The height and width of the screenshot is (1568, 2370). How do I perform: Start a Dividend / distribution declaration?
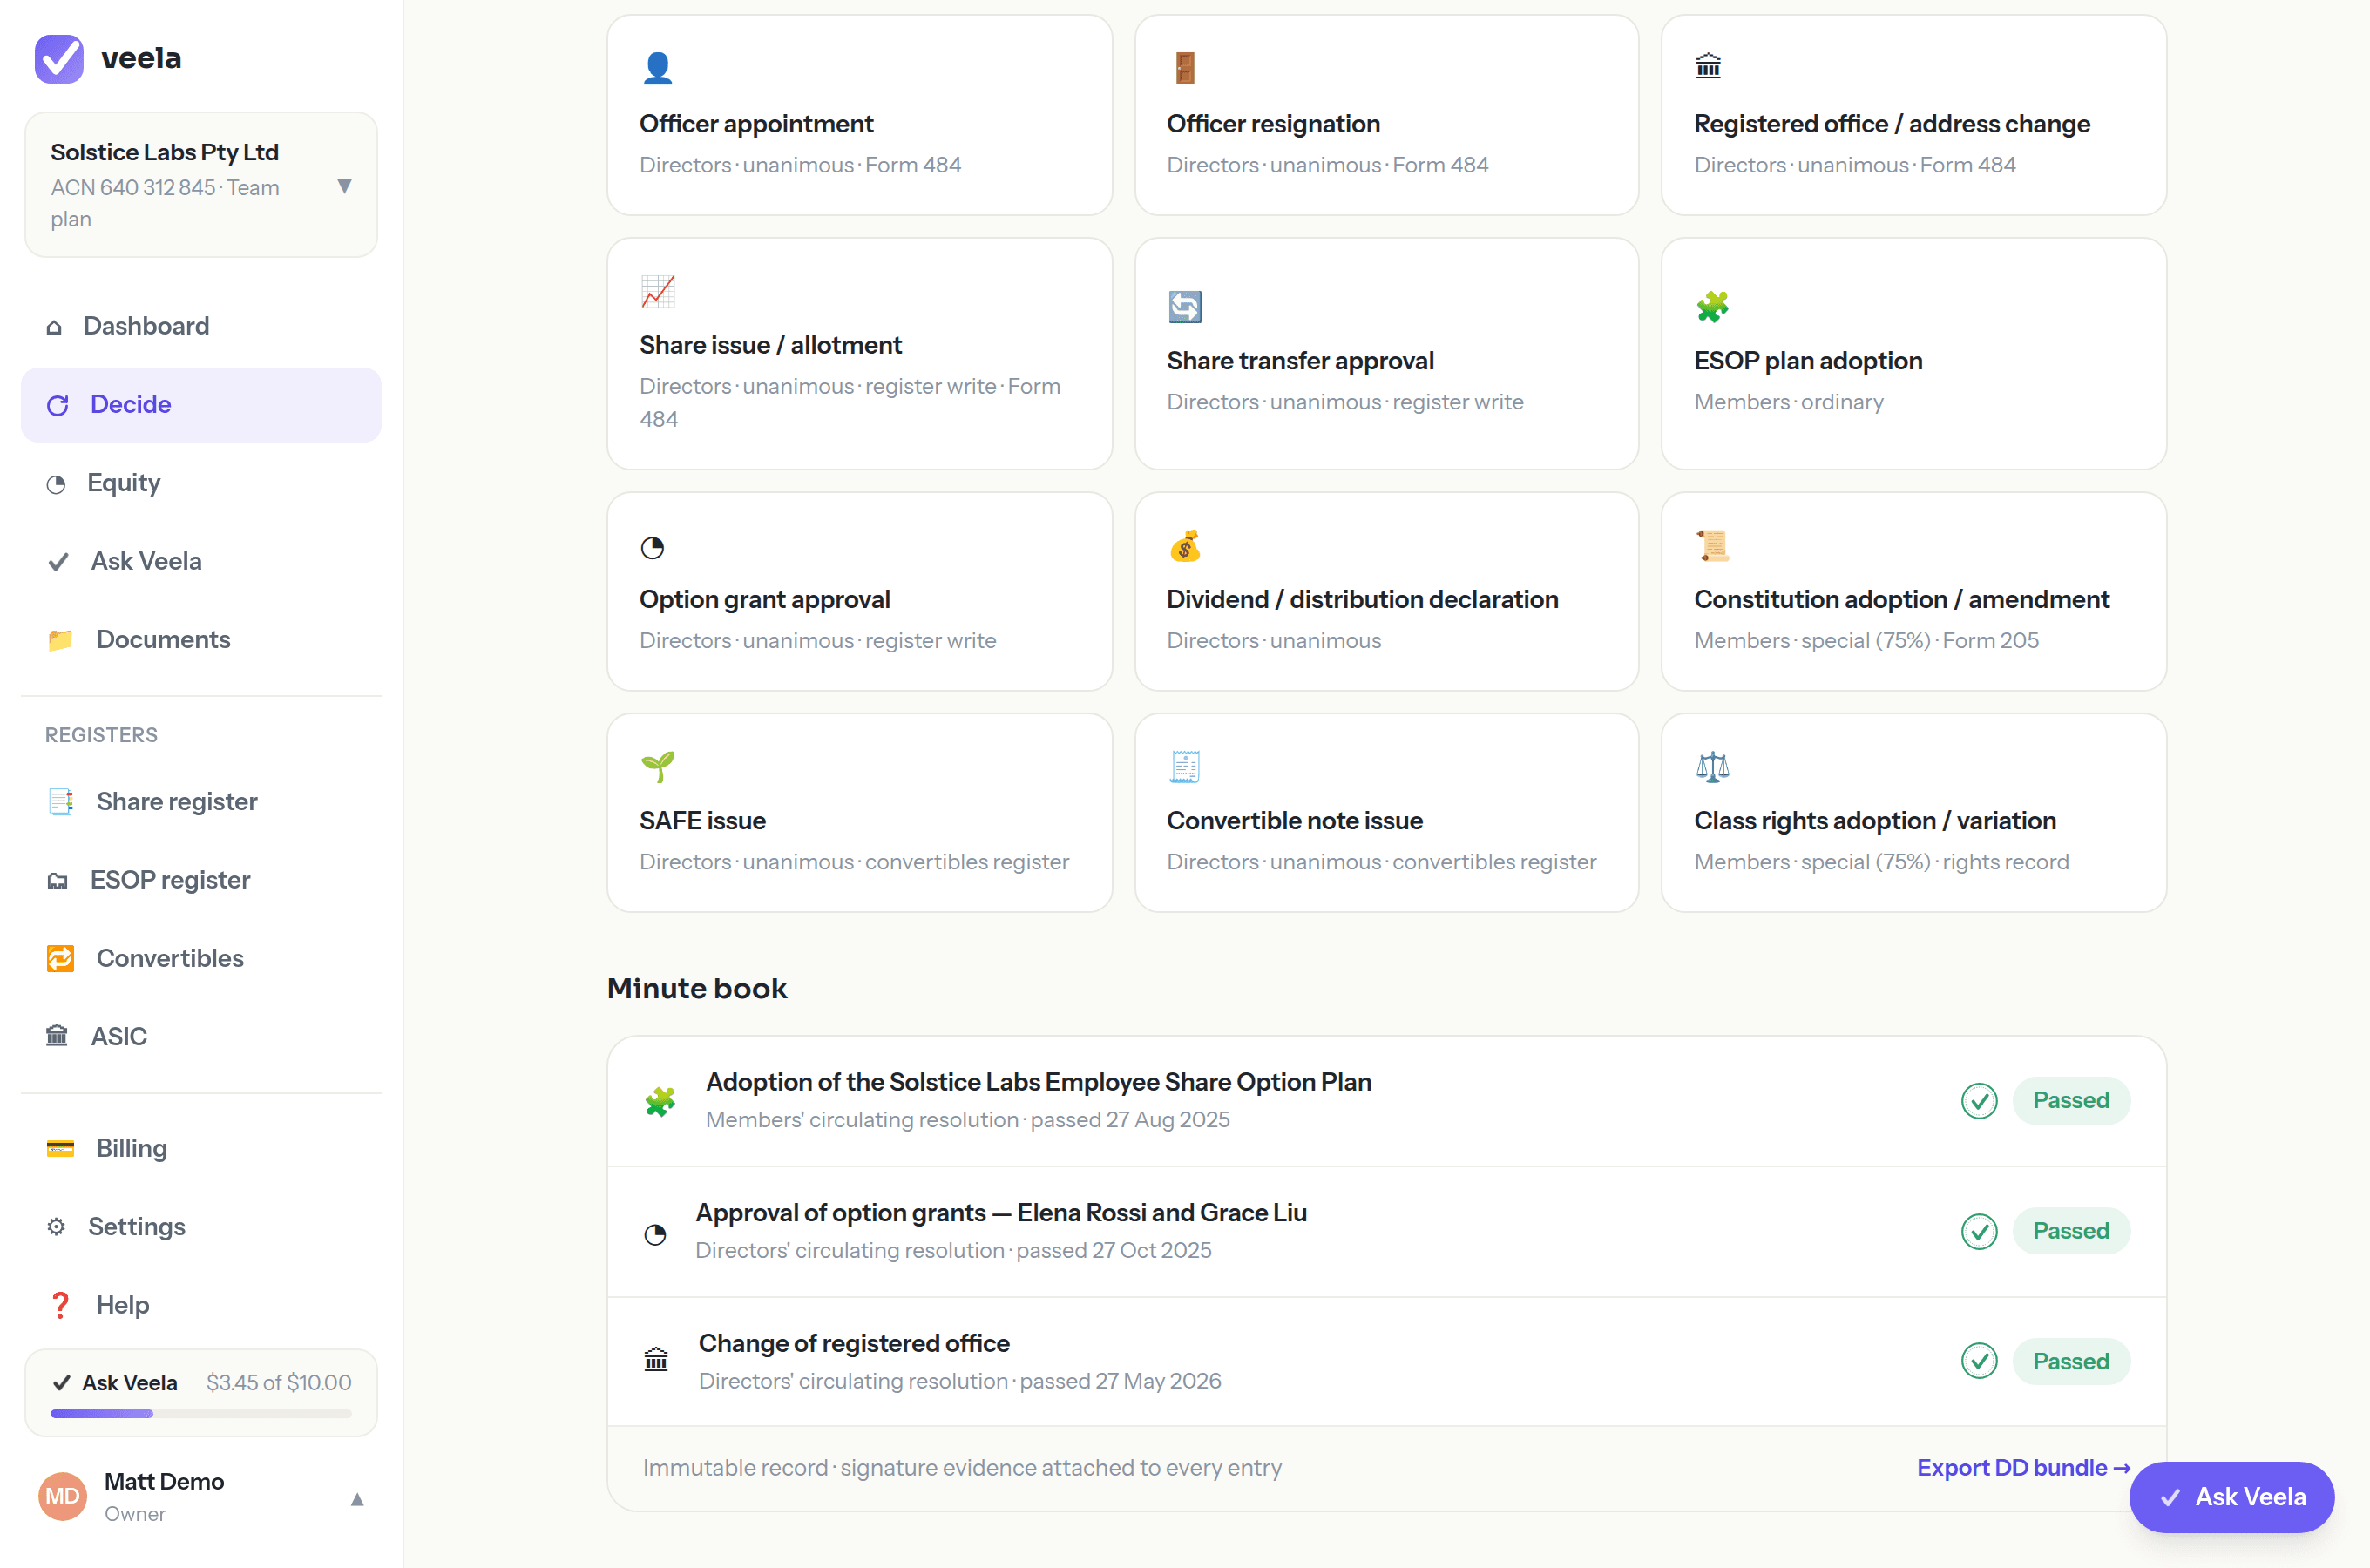1387,592
